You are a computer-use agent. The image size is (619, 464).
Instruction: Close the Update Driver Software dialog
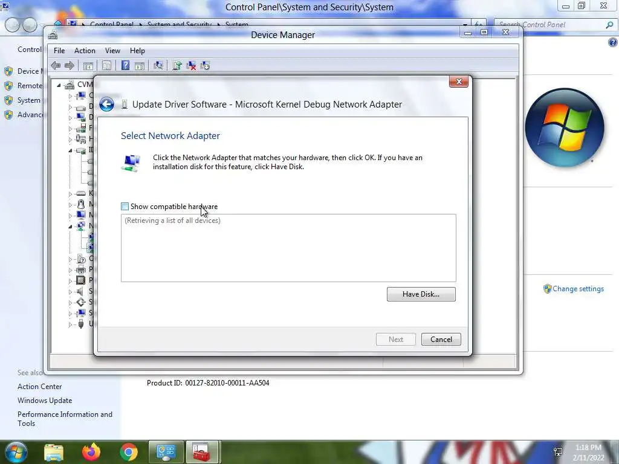coord(459,82)
